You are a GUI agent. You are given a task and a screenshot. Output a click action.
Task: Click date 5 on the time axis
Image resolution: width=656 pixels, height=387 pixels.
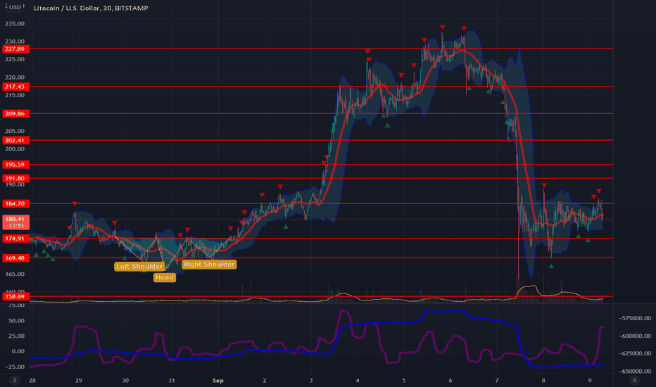point(404,380)
